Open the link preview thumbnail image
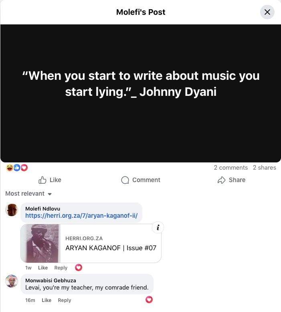This screenshot has height=312, width=281. tap(40, 243)
